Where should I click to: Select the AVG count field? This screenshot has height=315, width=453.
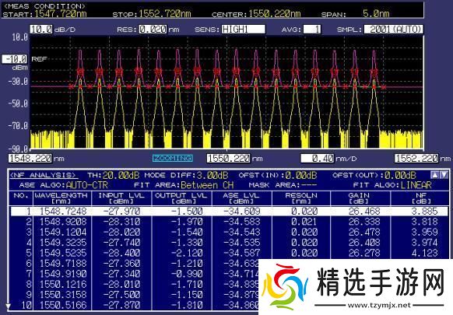click(312, 29)
